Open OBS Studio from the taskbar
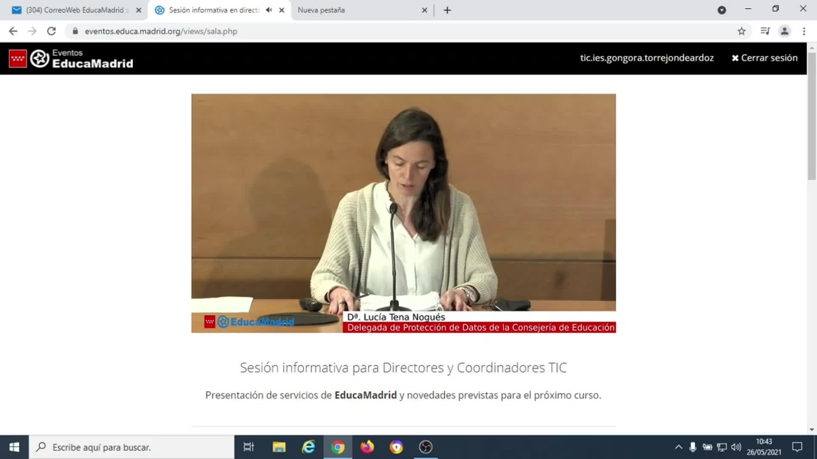 pos(426,447)
